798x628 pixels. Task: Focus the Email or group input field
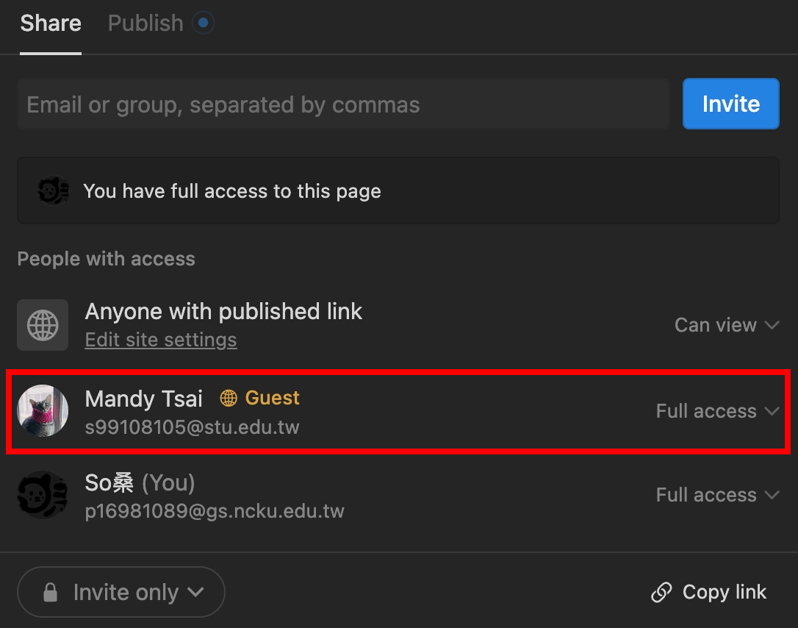(x=342, y=104)
